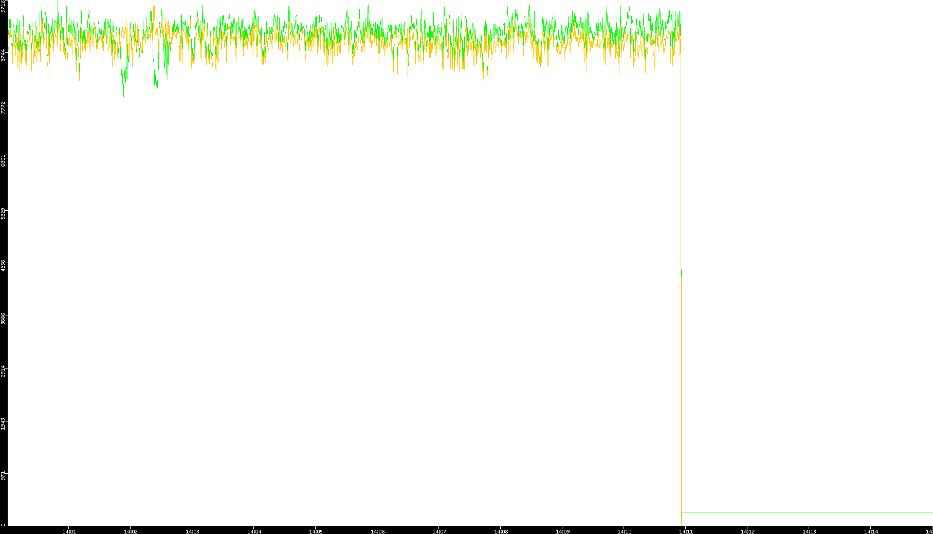
Task: Select the 1943 vertical axis label
Action: [3, 424]
